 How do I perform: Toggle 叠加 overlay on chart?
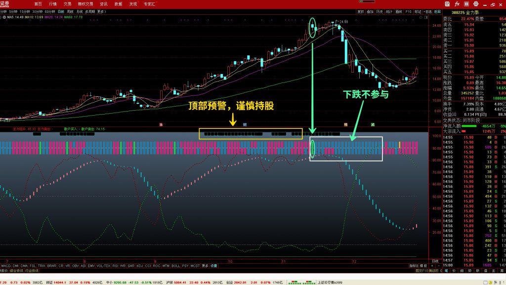pyautogui.click(x=370, y=11)
